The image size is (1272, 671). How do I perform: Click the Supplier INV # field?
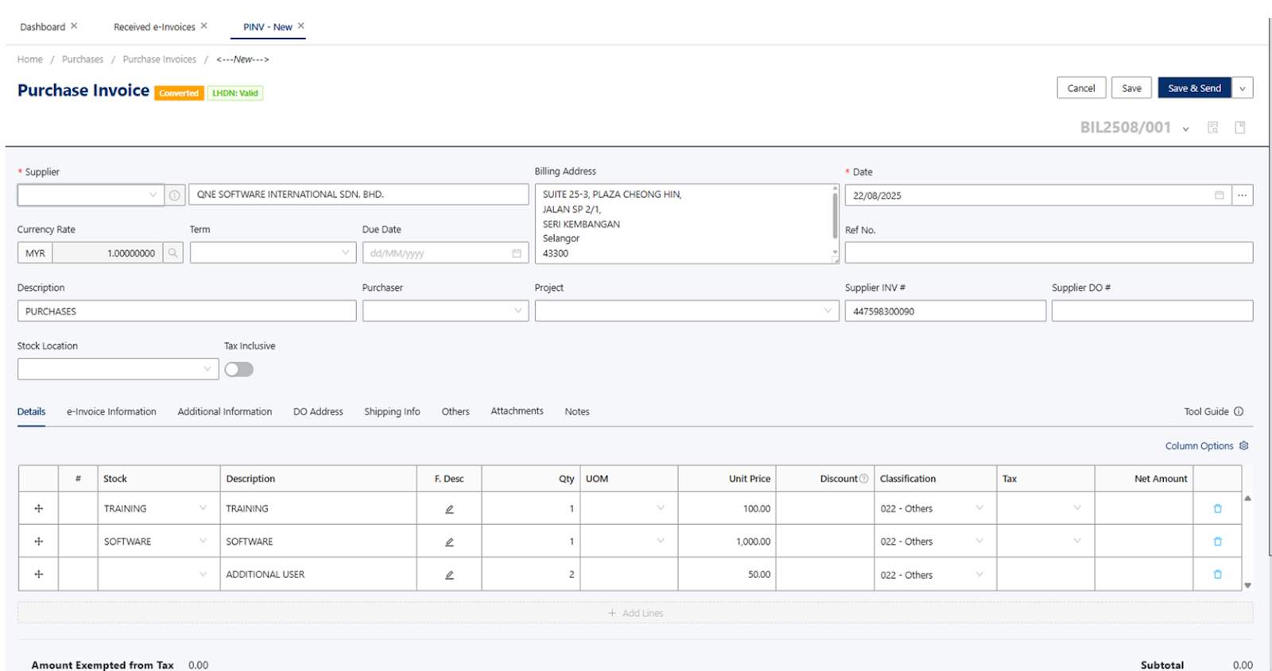[x=945, y=310]
